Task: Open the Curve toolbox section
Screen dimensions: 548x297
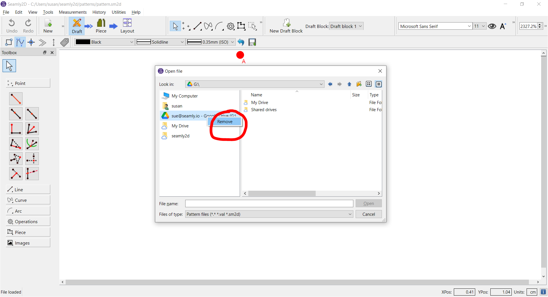Action: (x=28, y=200)
